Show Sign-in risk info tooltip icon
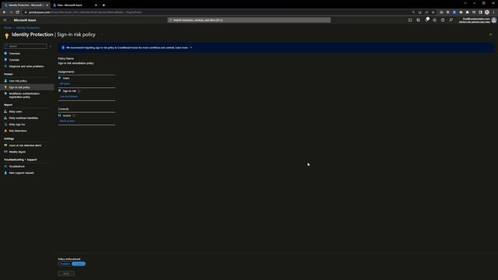498x280 pixels. [x=79, y=91]
